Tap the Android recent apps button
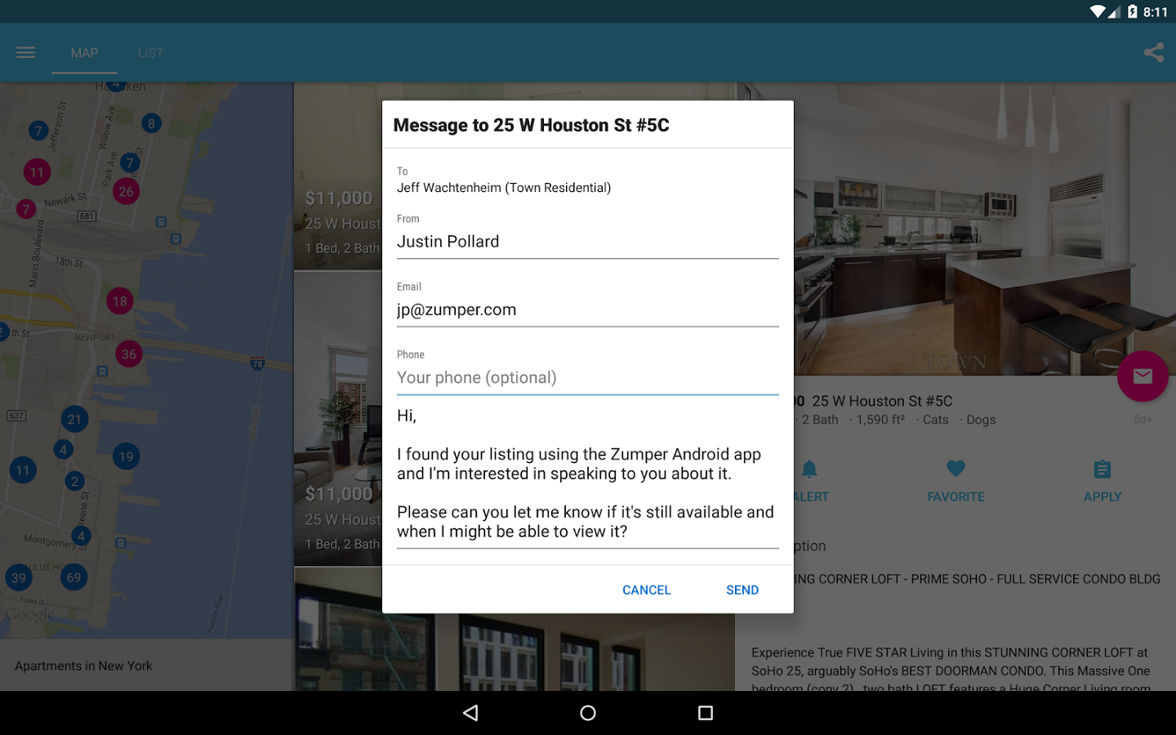1176x735 pixels. (x=706, y=713)
